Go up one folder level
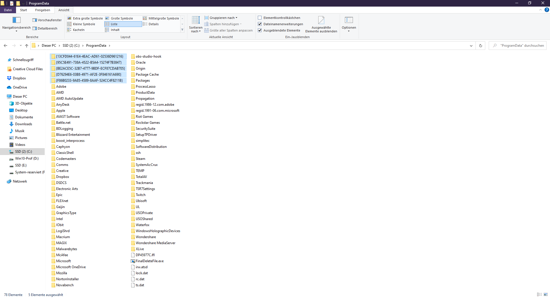The image size is (550, 298). (x=27, y=46)
